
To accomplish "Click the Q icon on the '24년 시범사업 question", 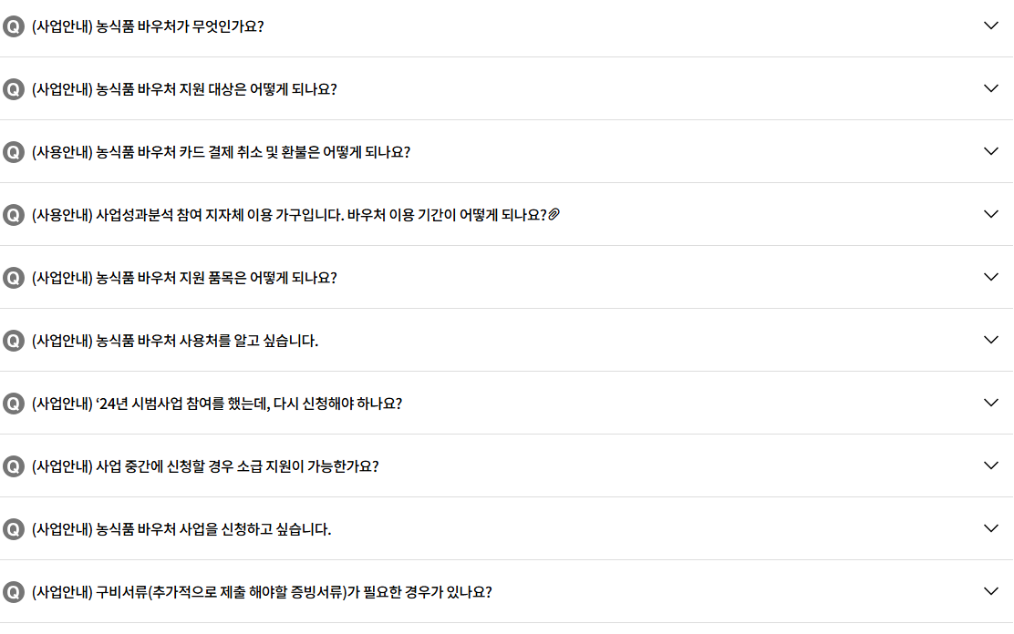I will click(x=12, y=404).
